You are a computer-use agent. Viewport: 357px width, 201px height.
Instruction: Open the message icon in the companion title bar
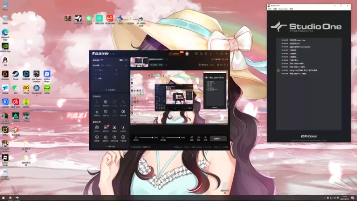(196, 54)
